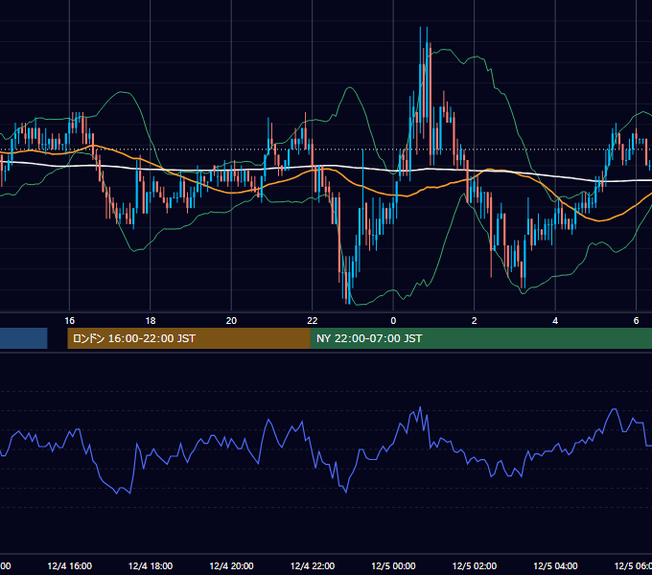Click the blue session bar left of ロンドン
This screenshot has width=652, height=575.
[24, 338]
